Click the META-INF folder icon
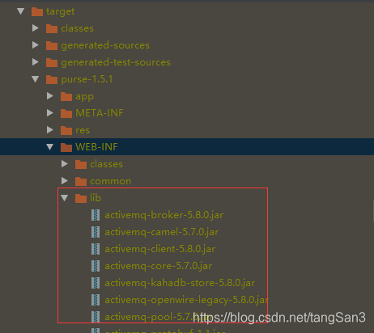 66,113
